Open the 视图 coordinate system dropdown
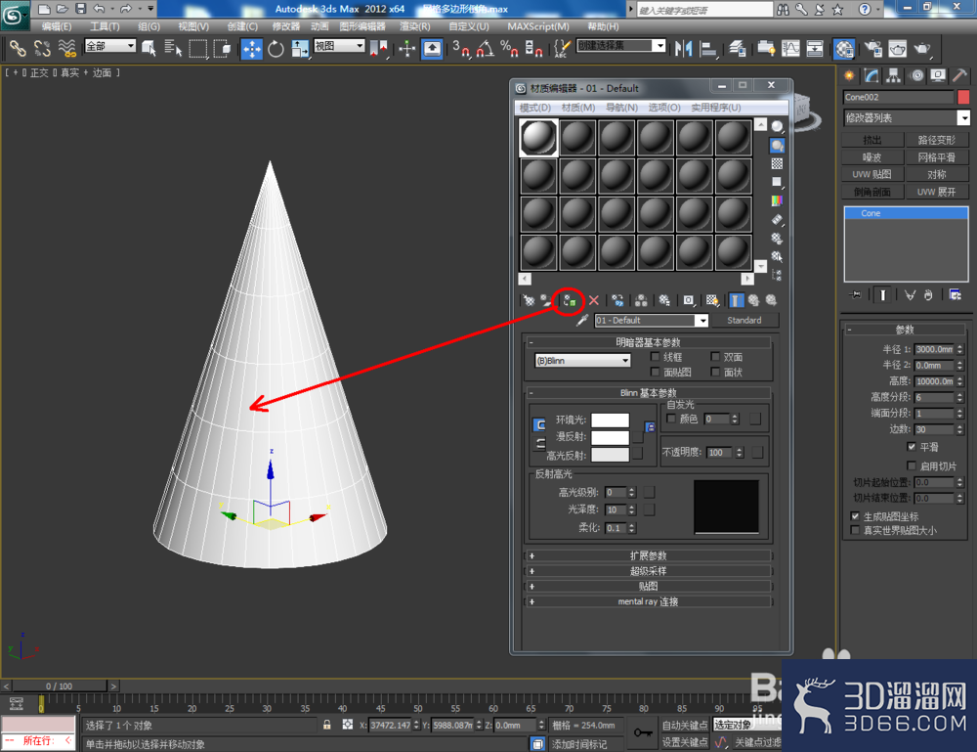This screenshot has height=752, width=977. (x=339, y=46)
